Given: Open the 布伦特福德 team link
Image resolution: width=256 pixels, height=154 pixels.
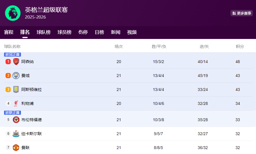Looking at the screenshot, I should click(x=31, y=120).
